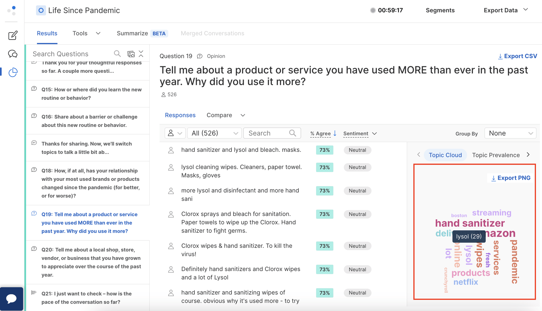Click avatar icon of 'lysol cleaning wipes' response
Viewport: 542px width, 311px height.
(x=171, y=167)
